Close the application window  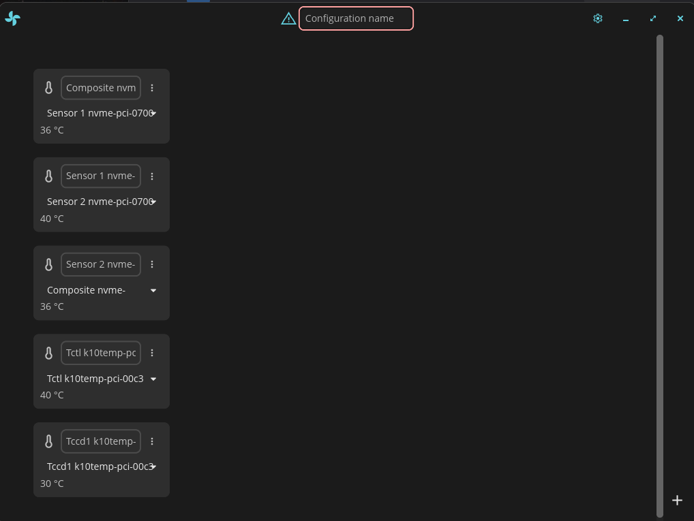(680, 18)
